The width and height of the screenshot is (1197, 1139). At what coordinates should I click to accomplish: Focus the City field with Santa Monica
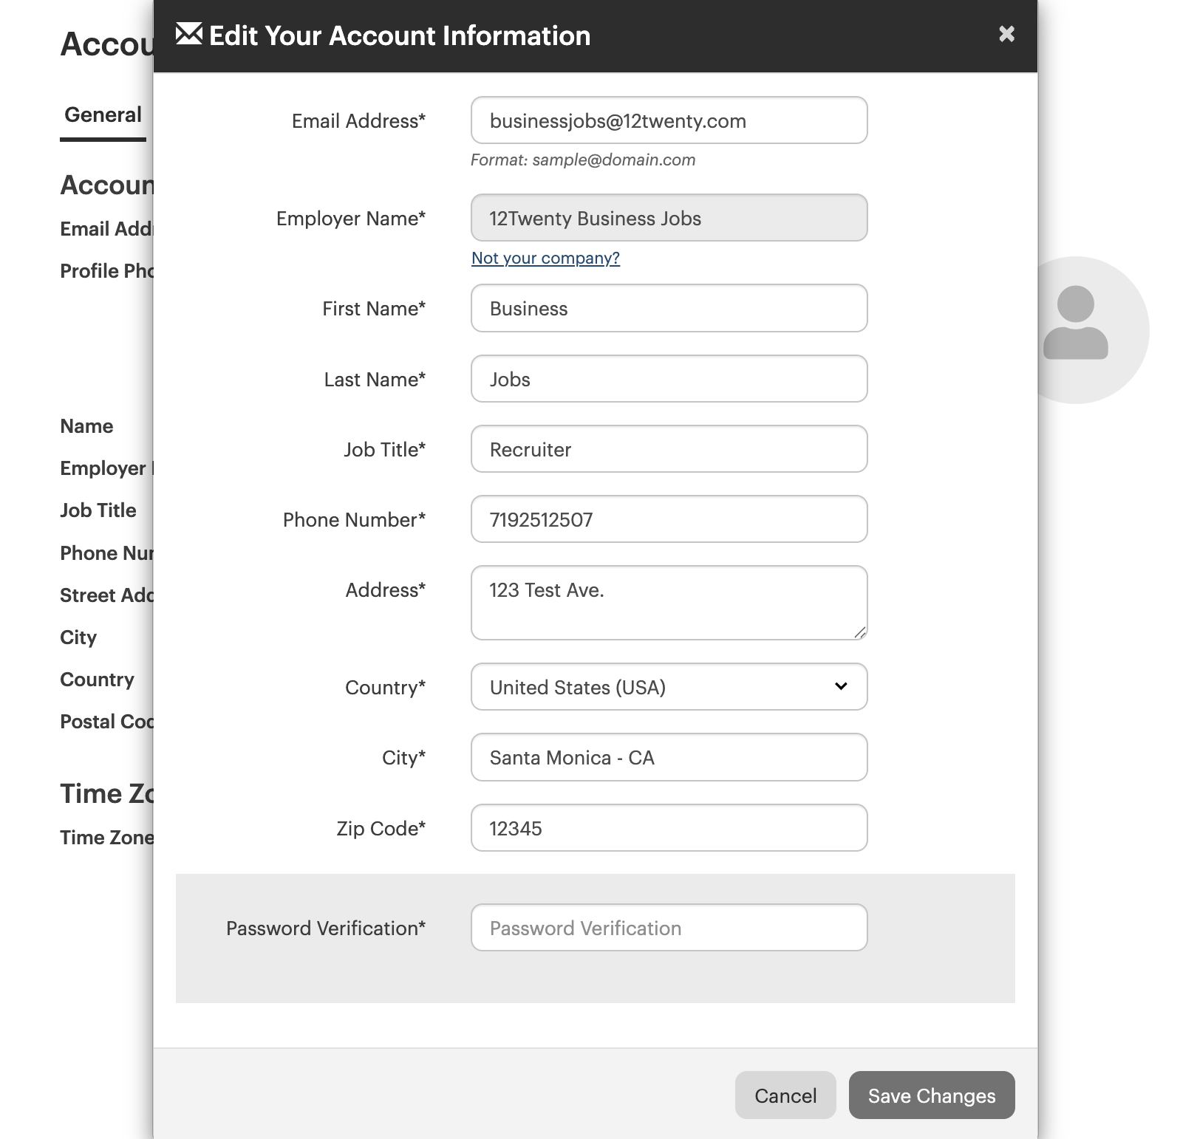669,757
